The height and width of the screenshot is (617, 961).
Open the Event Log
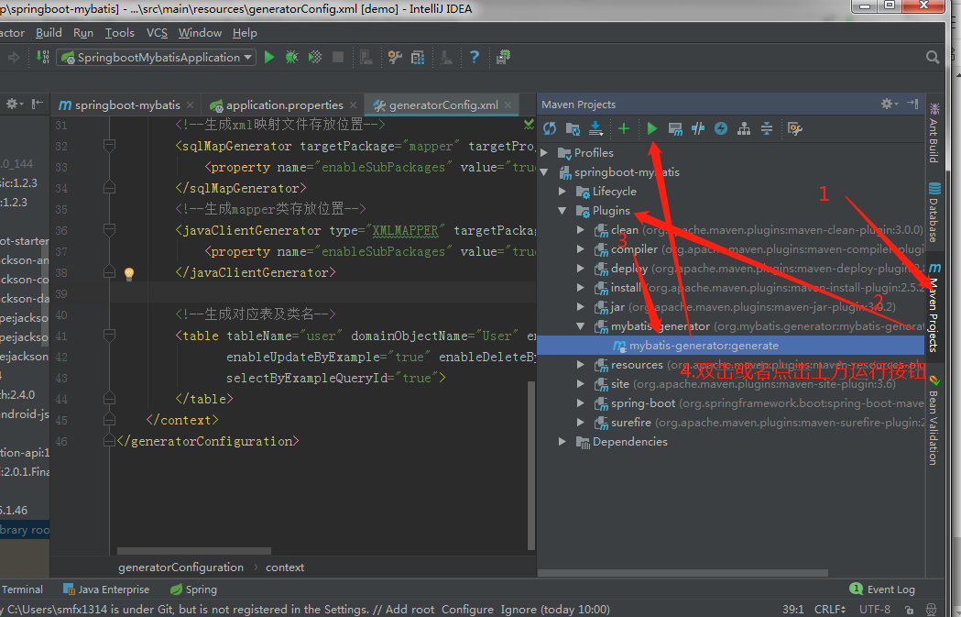pos(882,589)
